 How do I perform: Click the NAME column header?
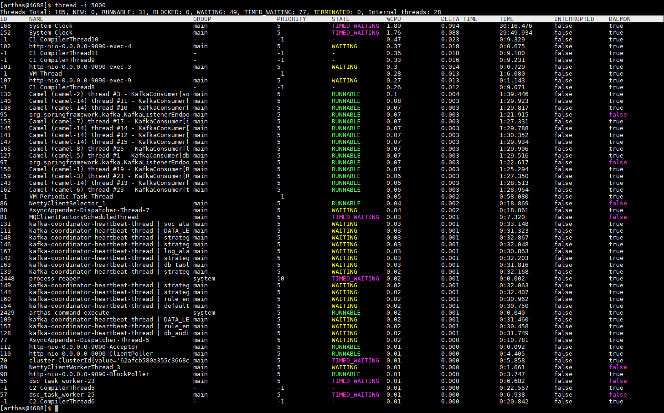pyautogui.click(x=36, y=19)
